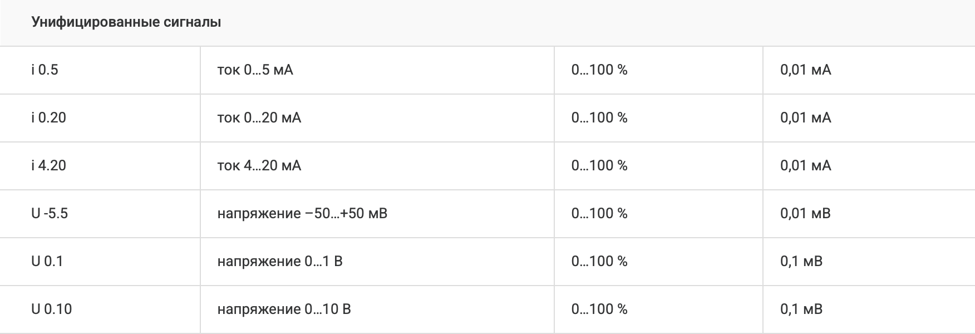Click the 'i 4.20' code cell
Screen dimensions: 975x334
point(49,166)
